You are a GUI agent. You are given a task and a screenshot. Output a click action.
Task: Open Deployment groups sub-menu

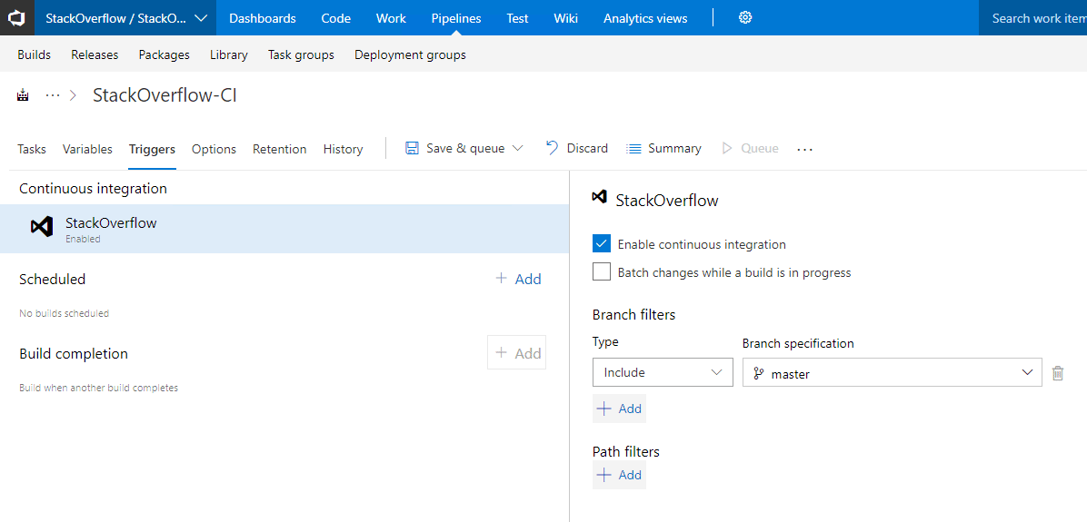pyautogui.click(x=411, y=54)
